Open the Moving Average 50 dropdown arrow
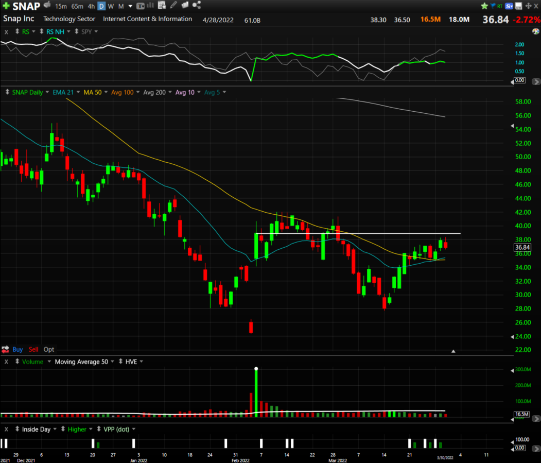Image resolution: width=541 pixels, height=463 pixels. click(x=113, y=362)
